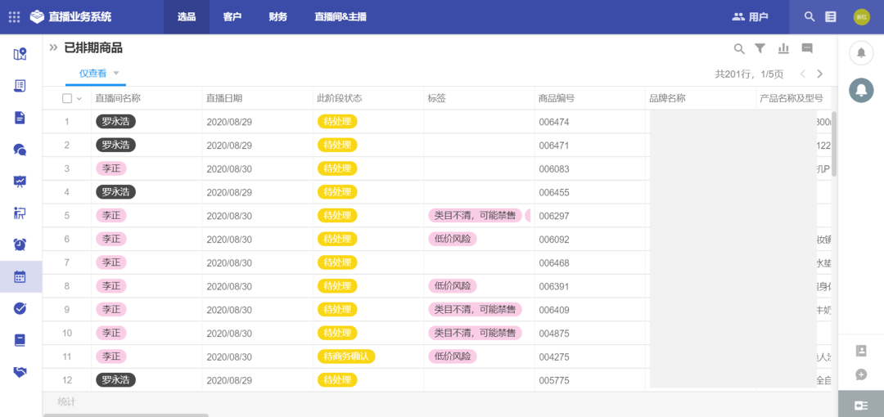Viewport: 884px width, 417px height.
Task: Click the 用户 button in header
Action: click(x=750, y=16)
